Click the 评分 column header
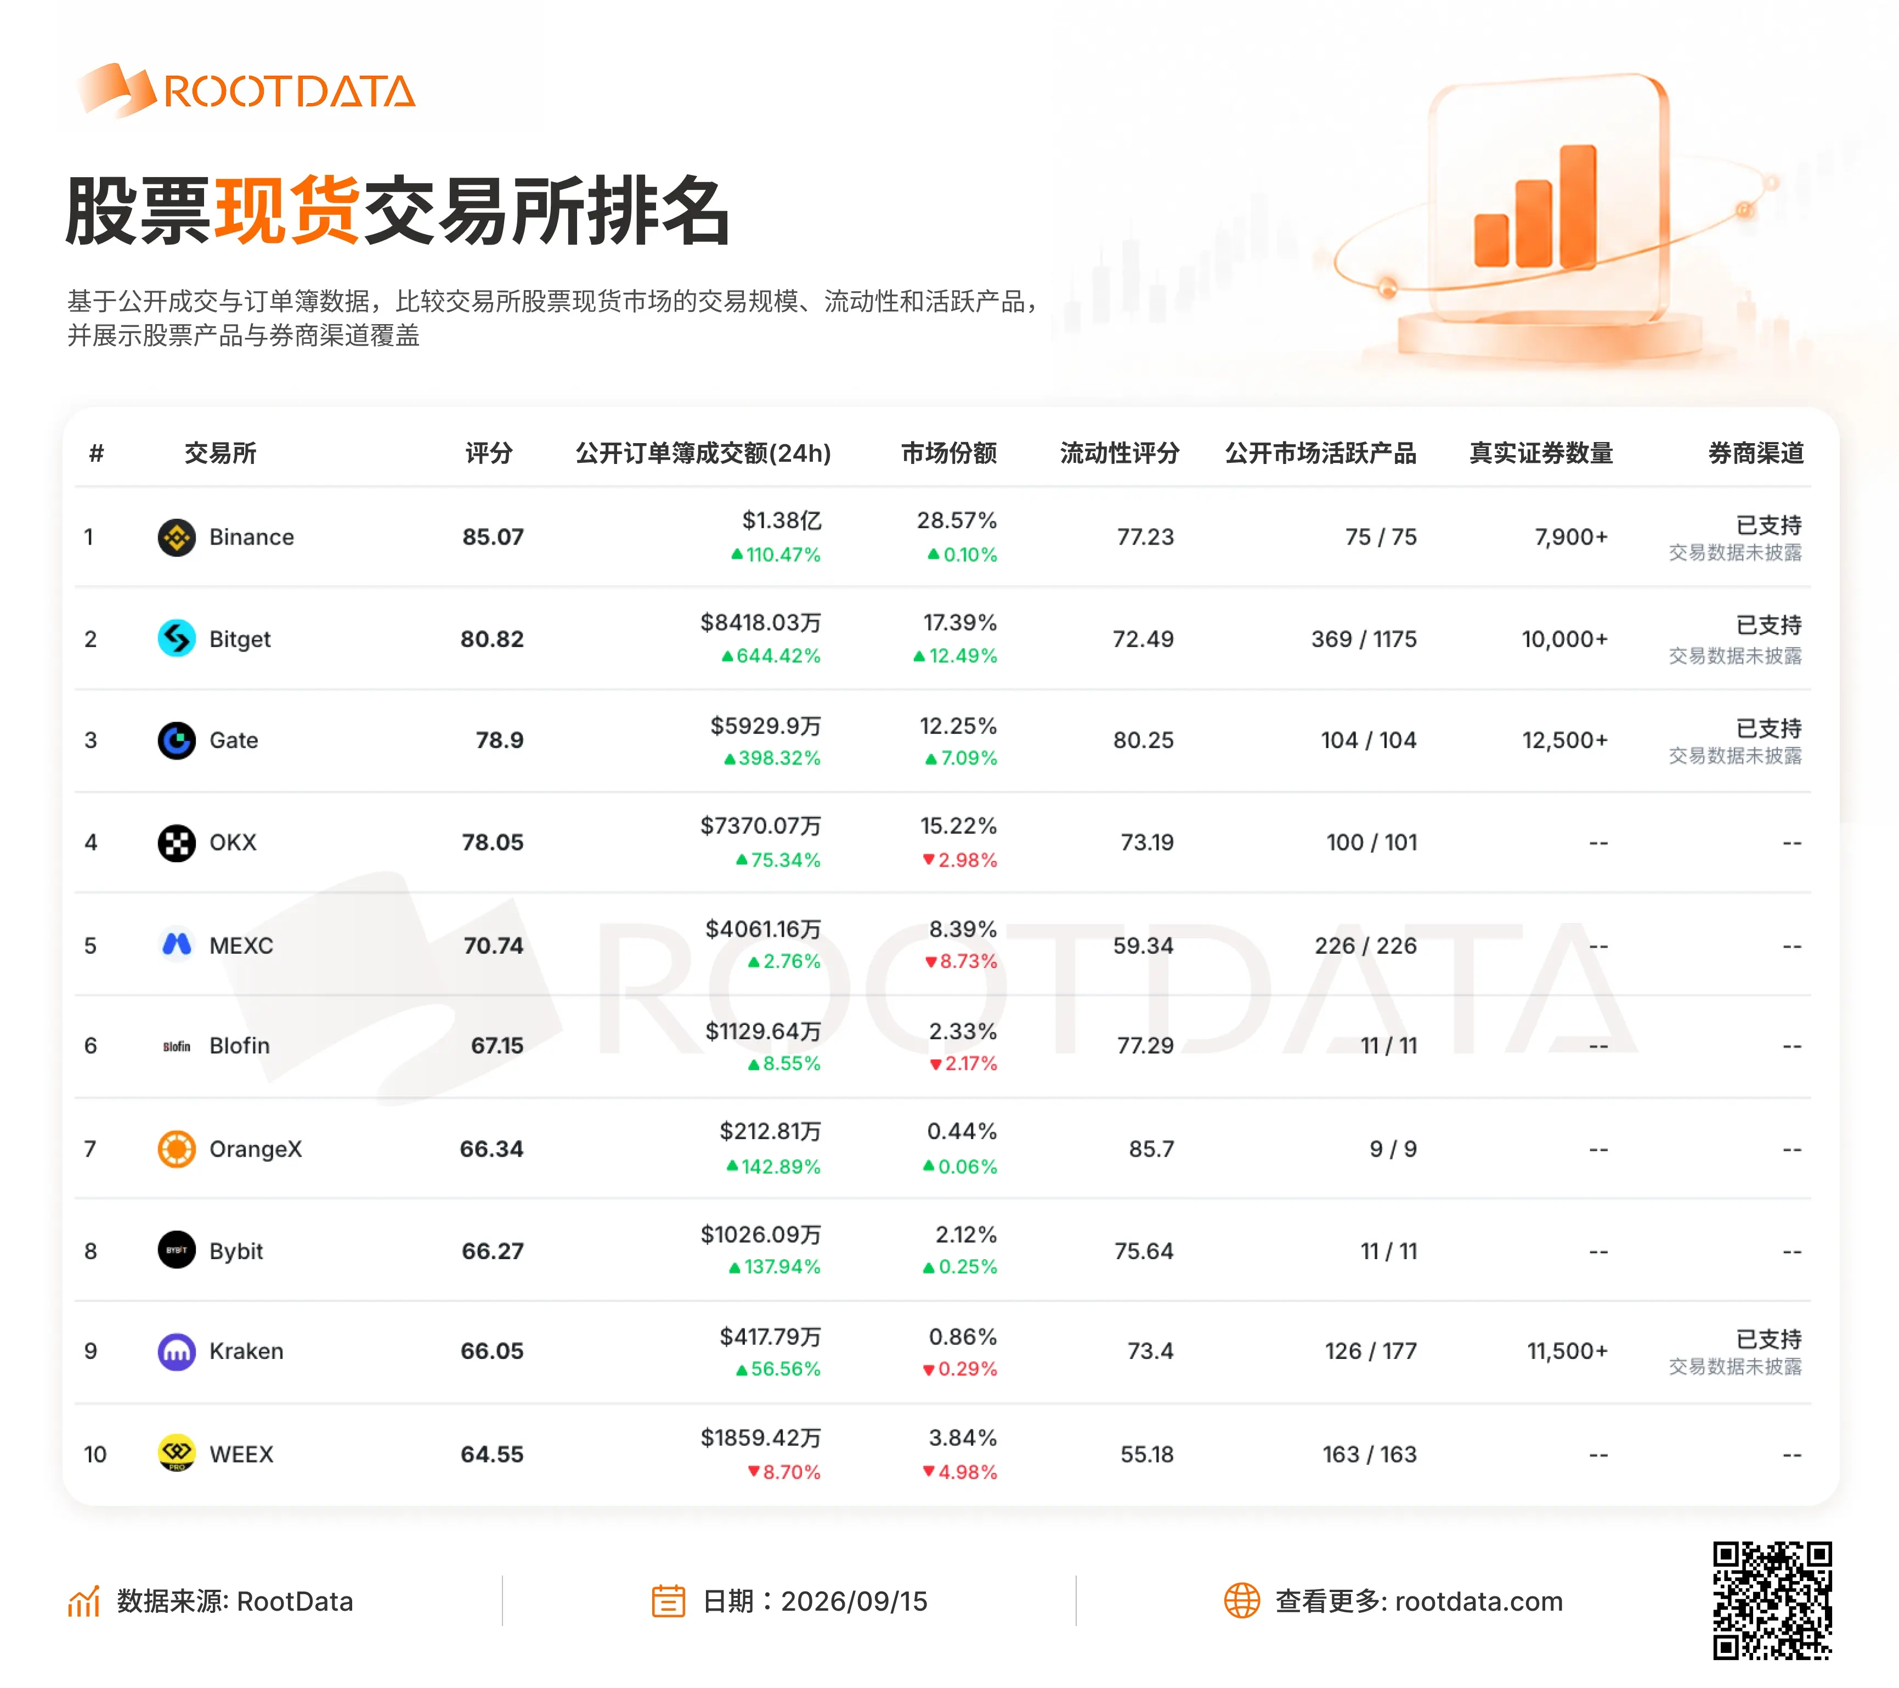Image resolution: width=1899 pixels, height=1688 pixels. point(489,454)
